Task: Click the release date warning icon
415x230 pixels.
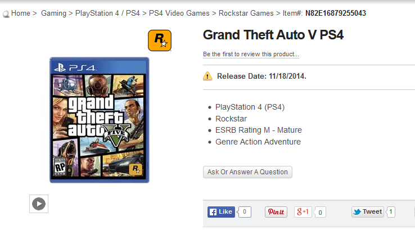Action: (207, 76)
